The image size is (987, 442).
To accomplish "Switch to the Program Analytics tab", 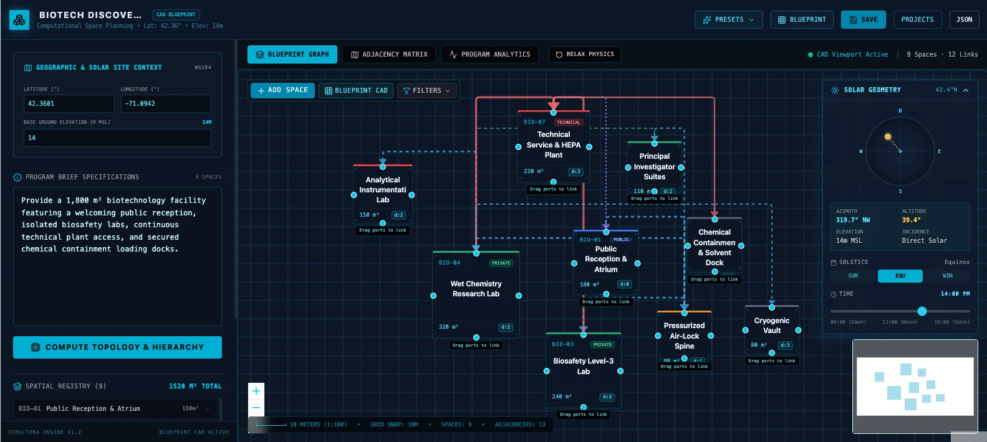I will click(x=490, y=55).
